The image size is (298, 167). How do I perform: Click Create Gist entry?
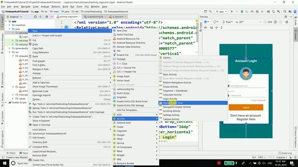coord(70,160)
